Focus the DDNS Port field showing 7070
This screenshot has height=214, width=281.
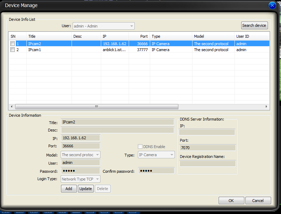click(x=208, y=148)
